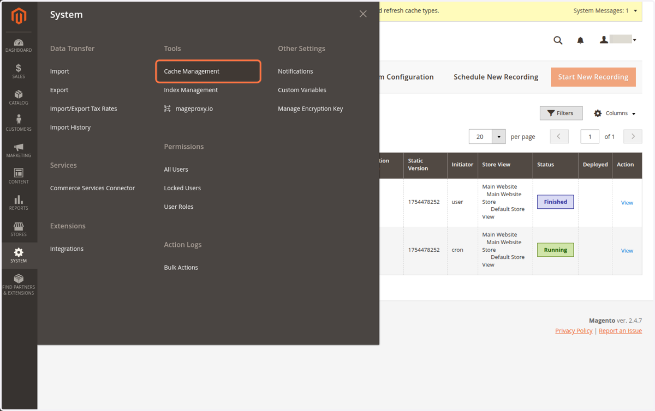Open the Catalog sidebar menu
Viewport: 655px width, 411px height.
(x=19, y=97)
